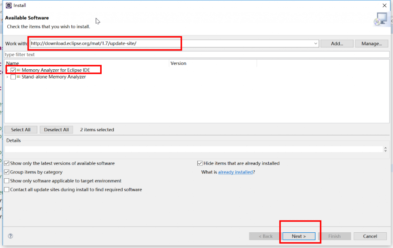Click the Stand-alone Memory Analyzer category icon
This screenshot has height=248, width=393.
[18, 77]
